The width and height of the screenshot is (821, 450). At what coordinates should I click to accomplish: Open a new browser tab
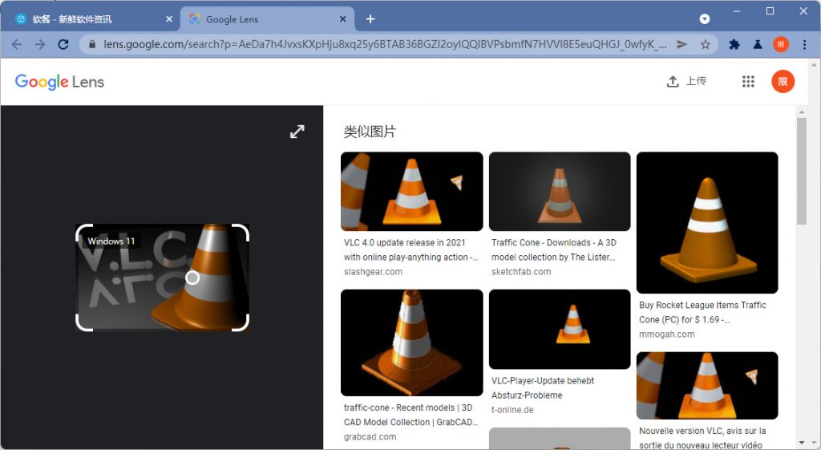[x=370, y=19]
